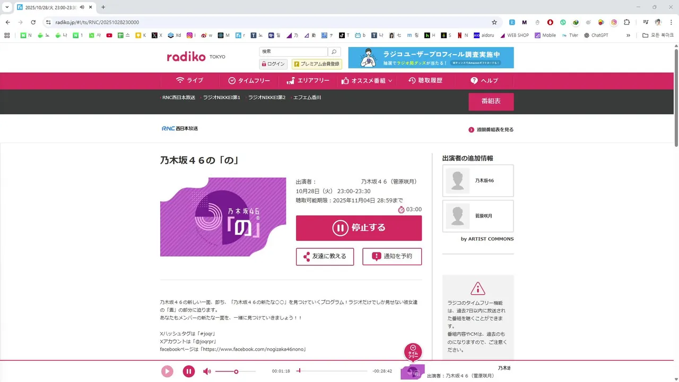
Task: Open the X bookmark
Action: click(x=157, y=36)
